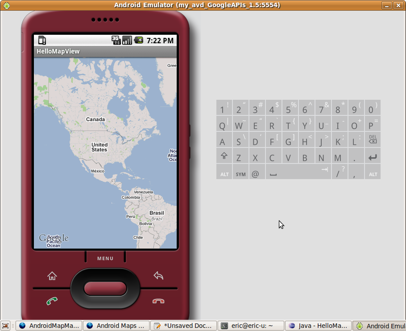Click the Venezuela label on map
The width and height of the screenshot is (406, 331).
click(143, 192)
